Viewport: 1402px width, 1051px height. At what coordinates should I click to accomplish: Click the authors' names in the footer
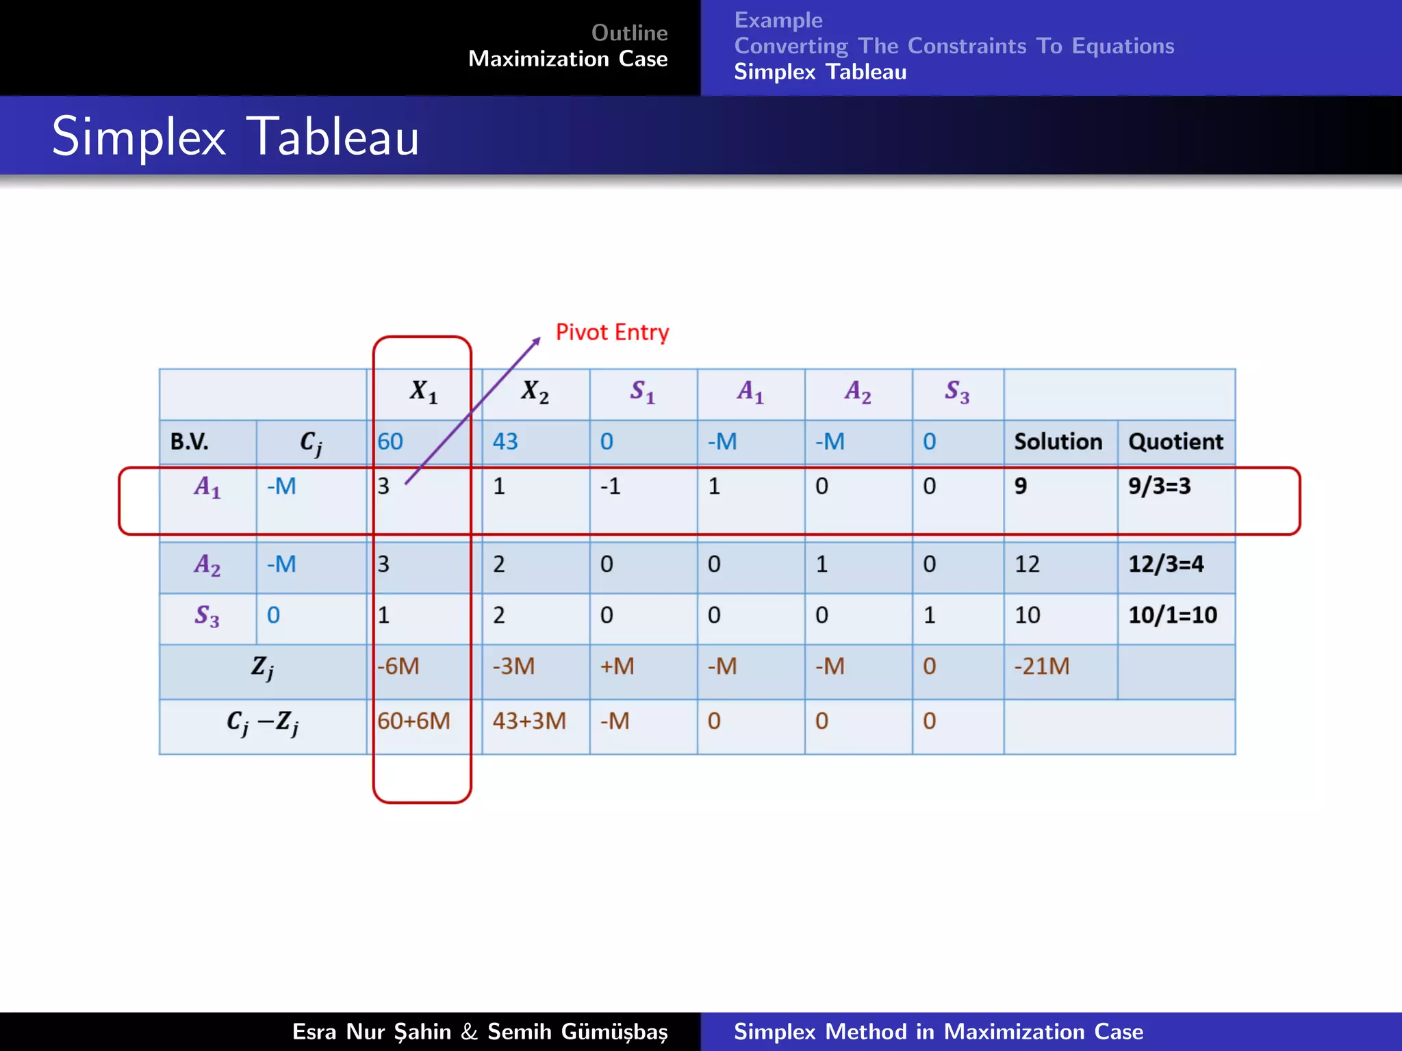479,1031
